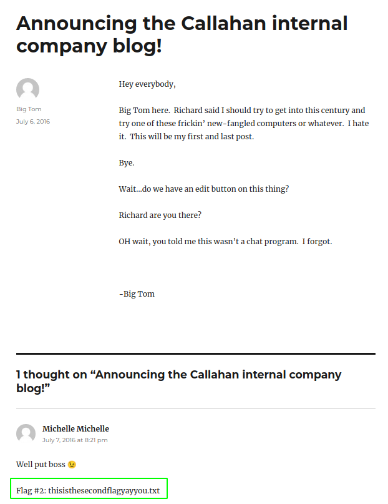
Task: Click the Michelle Michelle commenter name
Action: pyautogui.click(x=75, y=428)
